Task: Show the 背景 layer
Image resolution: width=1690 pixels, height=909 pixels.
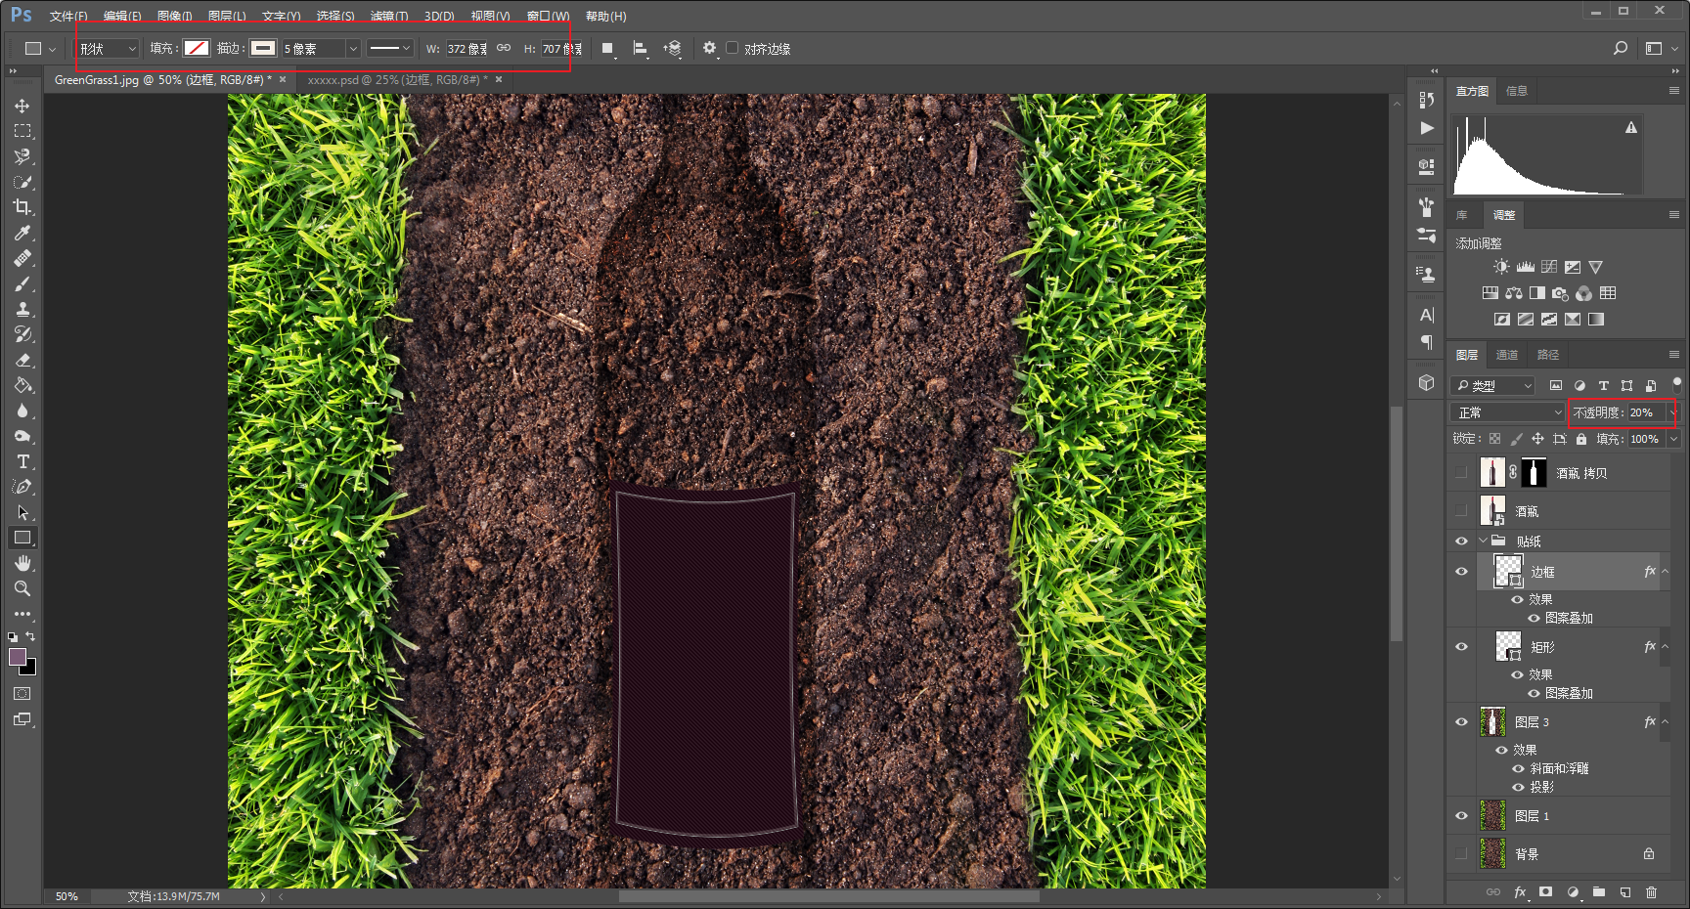Action: point(1462,854)
